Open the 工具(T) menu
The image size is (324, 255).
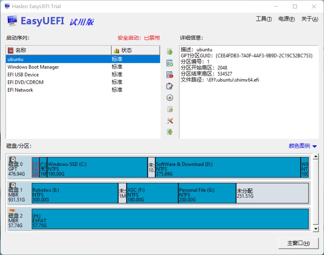pos(264,19)
